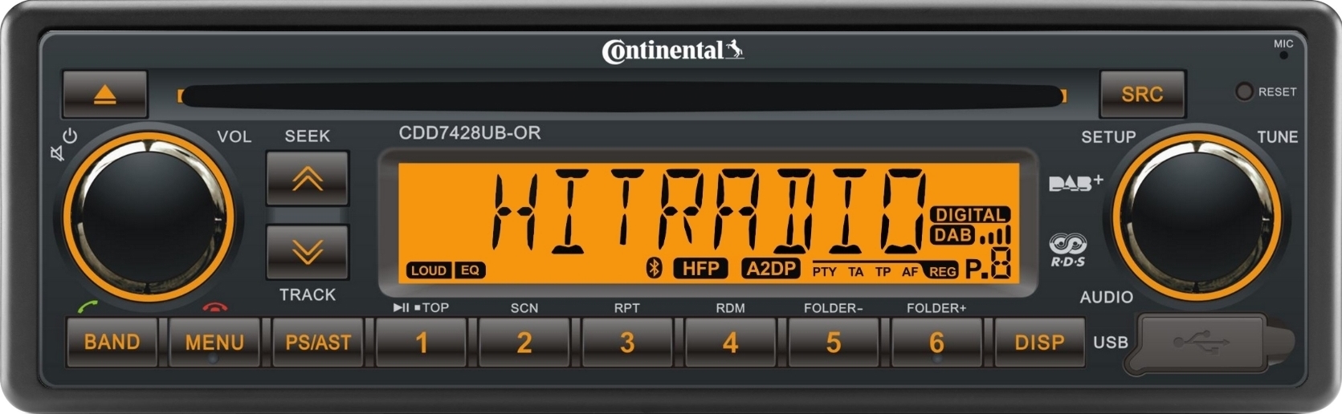Image resolution: width=1342 pixels, height=414 pixels.
Task: Click the red phone hang-up icon
Action: click(x=215, y=306)
